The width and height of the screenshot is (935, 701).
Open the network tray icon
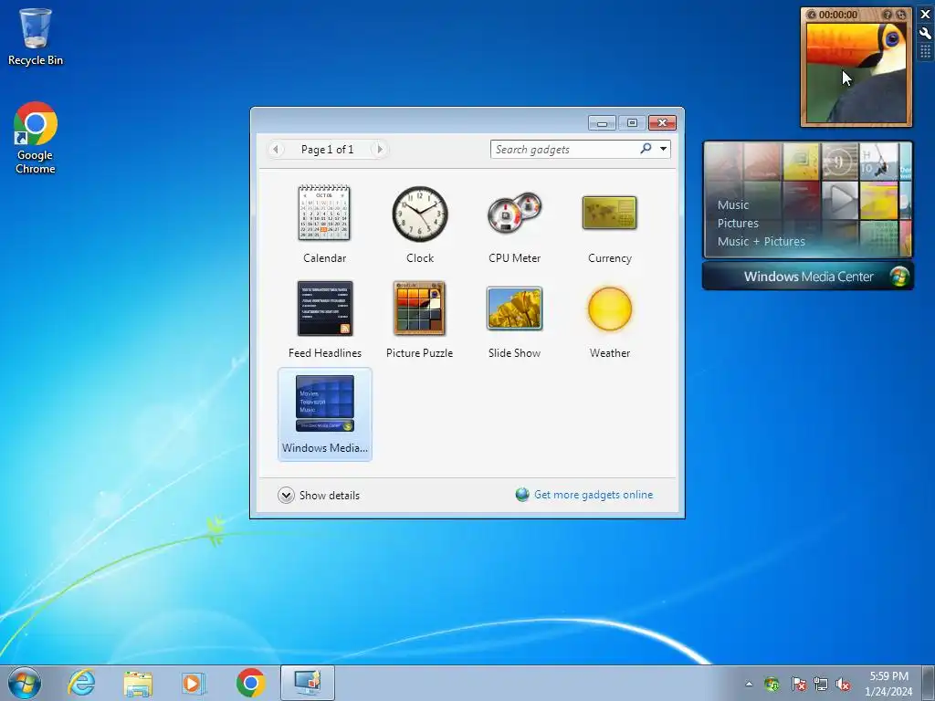pyautogui.click(x=821, y=684)
